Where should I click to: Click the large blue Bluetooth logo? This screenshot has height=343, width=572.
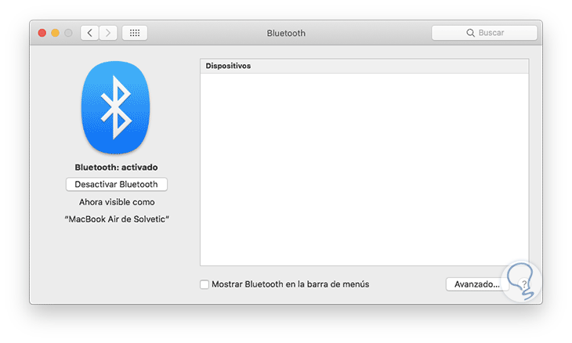point(116,107)
